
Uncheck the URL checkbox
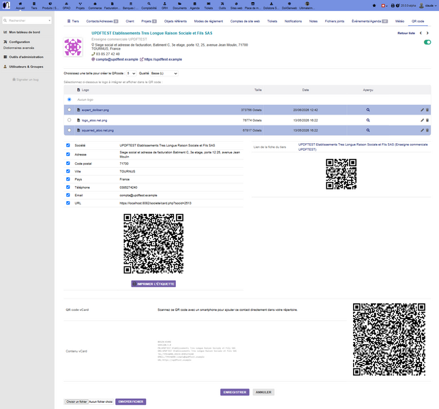point(68,203)
